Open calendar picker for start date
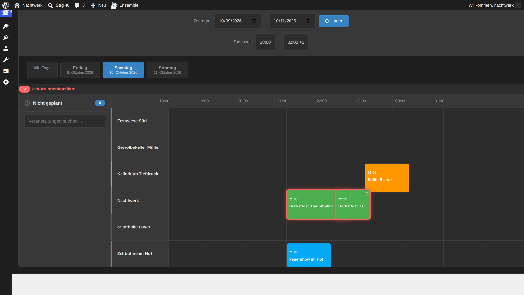The height and width of the screenshot is (295, 524). tap(254, 21)
